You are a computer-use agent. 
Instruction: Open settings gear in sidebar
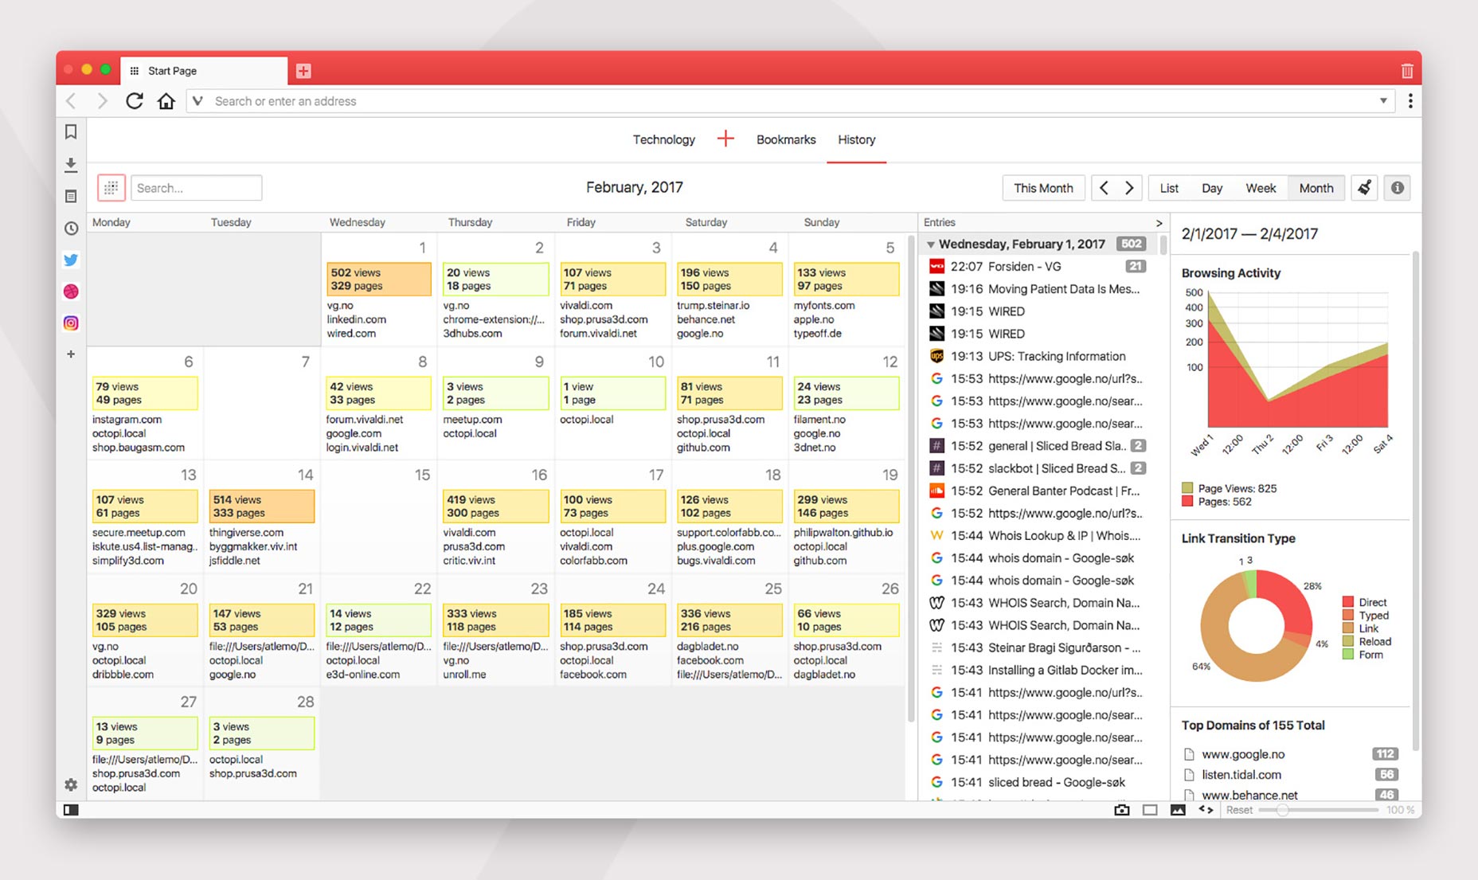click(x=71, y=784)
